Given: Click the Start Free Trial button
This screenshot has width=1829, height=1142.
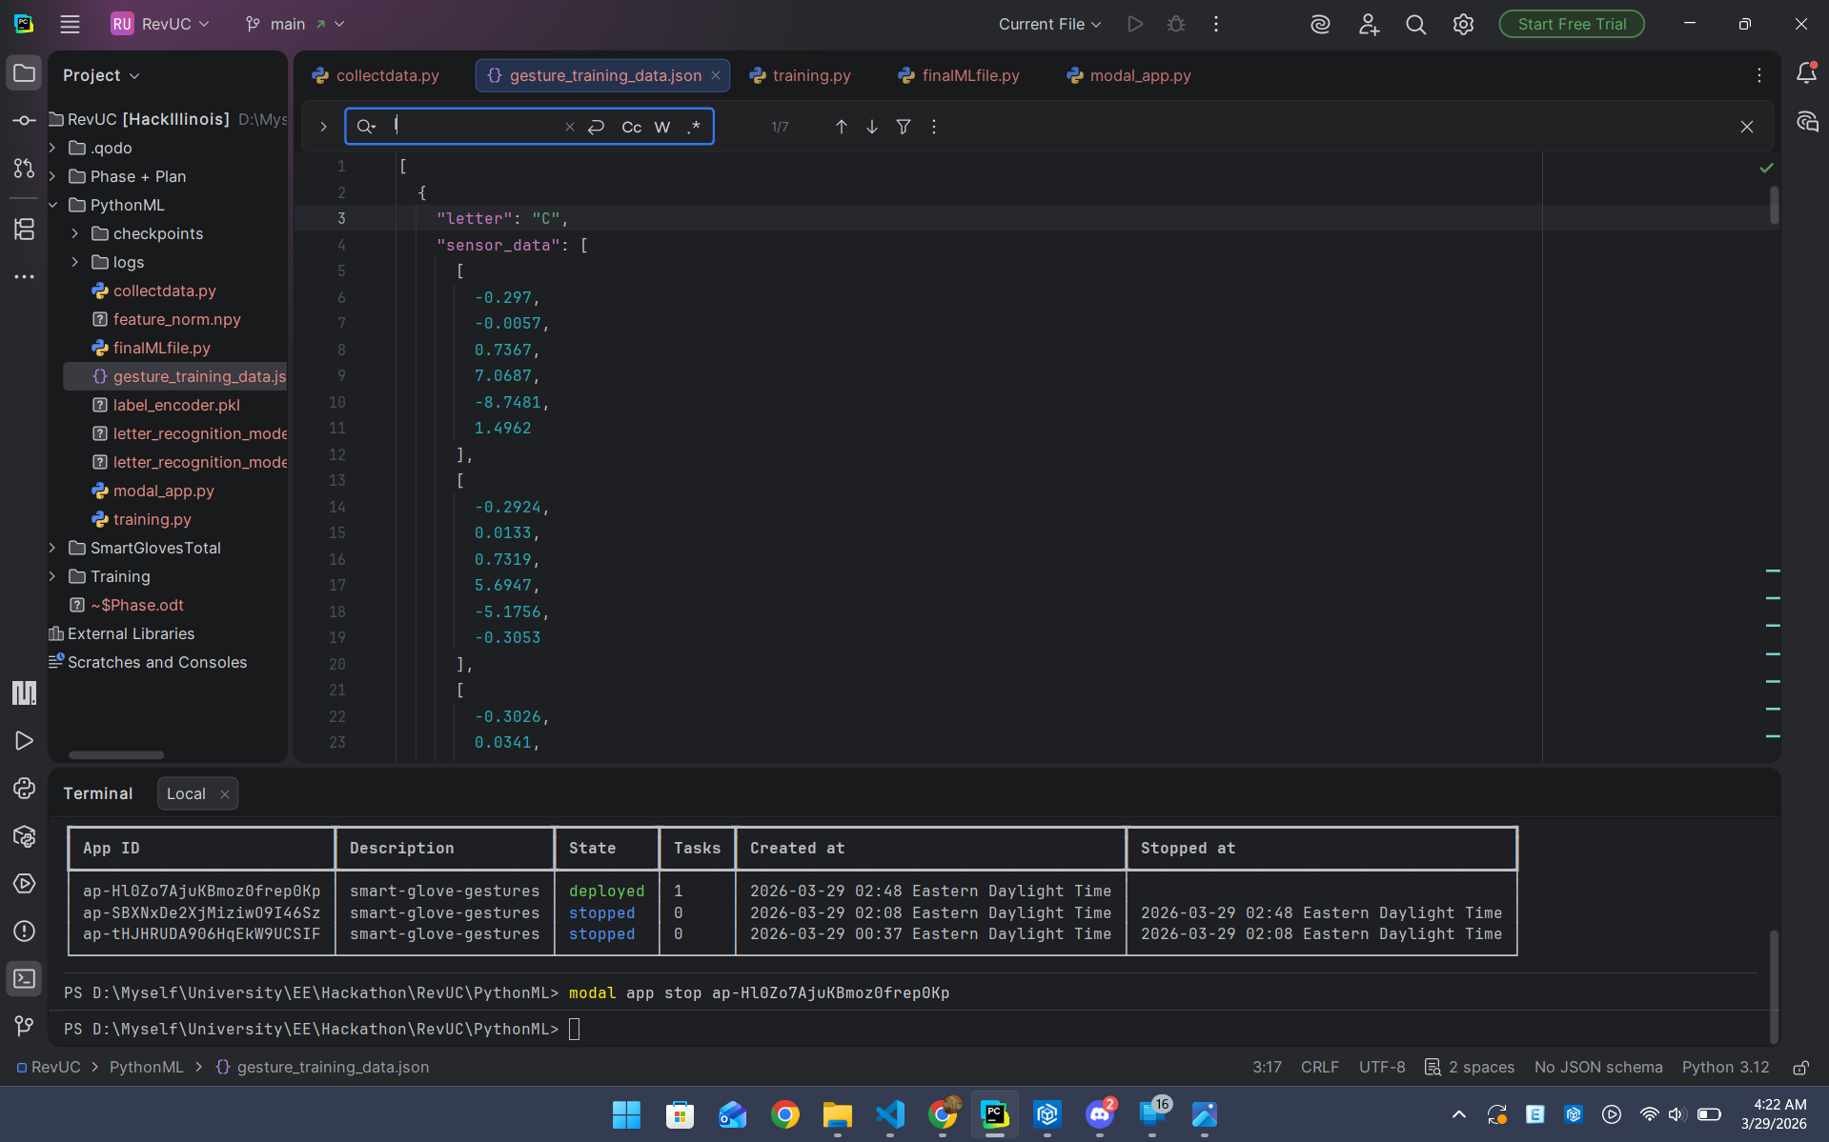Looking at the screenshot, I should click(1571, 25).
